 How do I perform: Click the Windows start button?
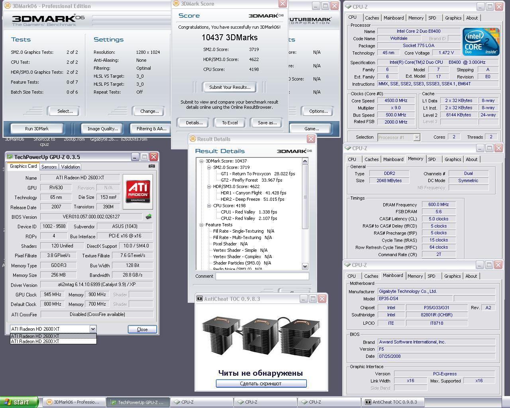(19, 402)
